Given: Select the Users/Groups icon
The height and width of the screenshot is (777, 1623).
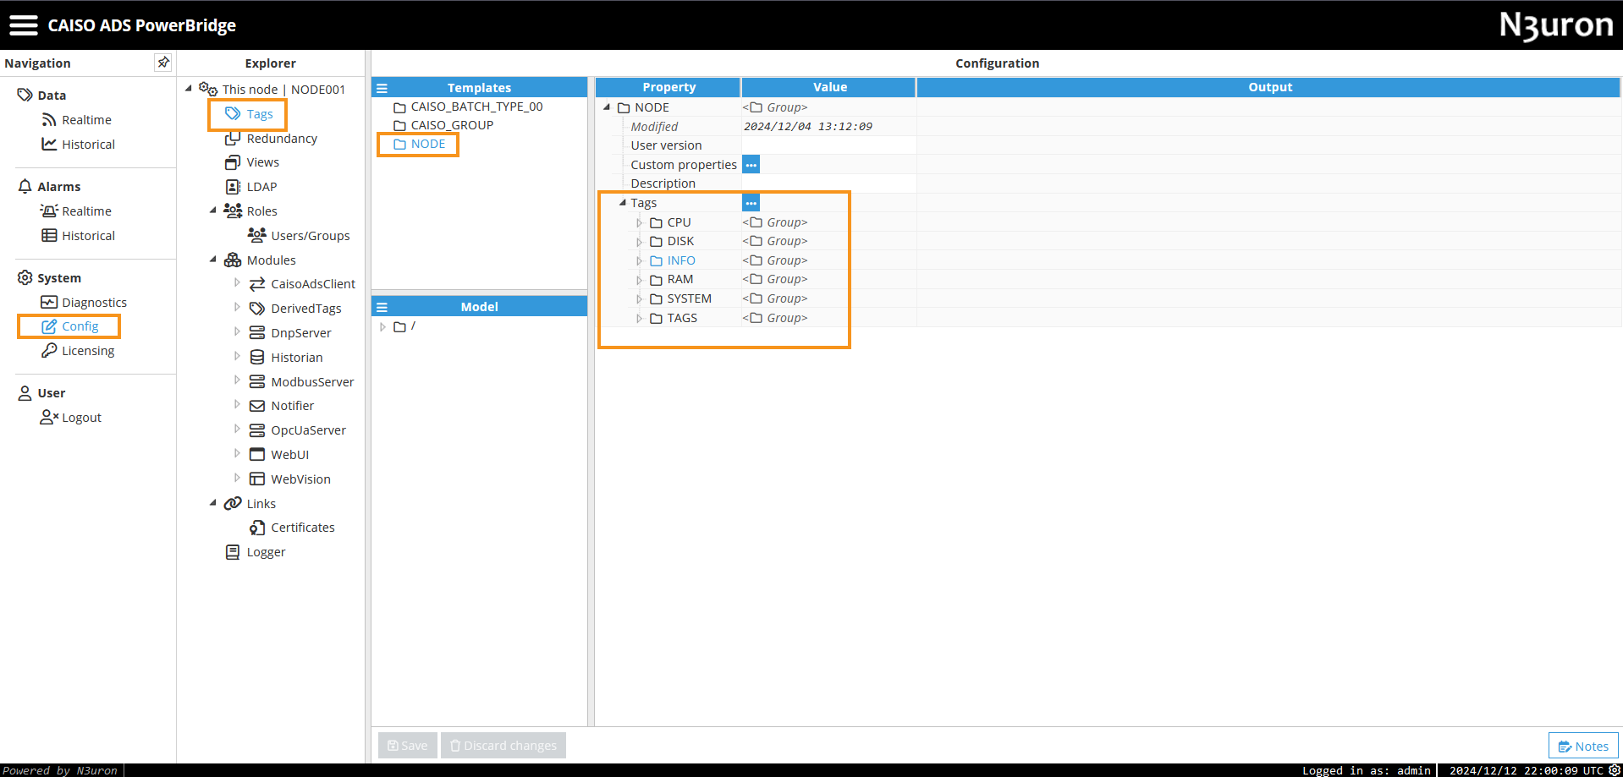Looking at the screenshot, I should [x=257, y=235].
